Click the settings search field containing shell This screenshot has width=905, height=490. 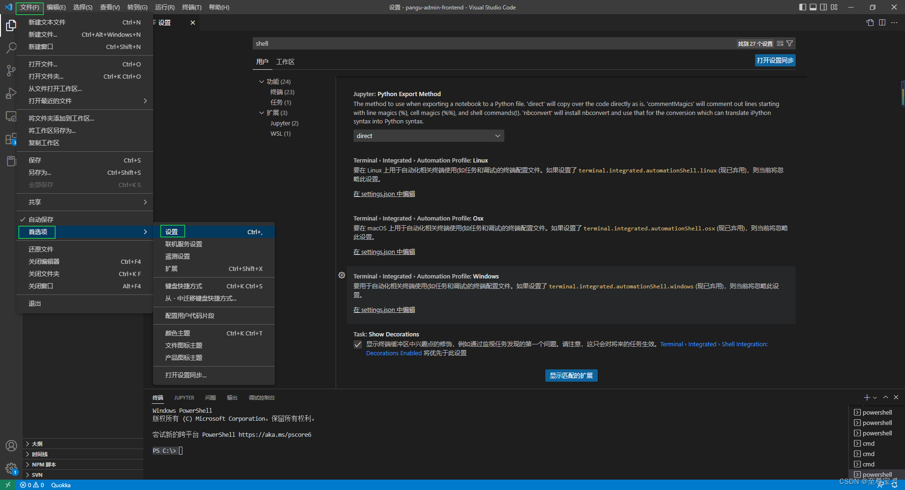pos(495,43)
